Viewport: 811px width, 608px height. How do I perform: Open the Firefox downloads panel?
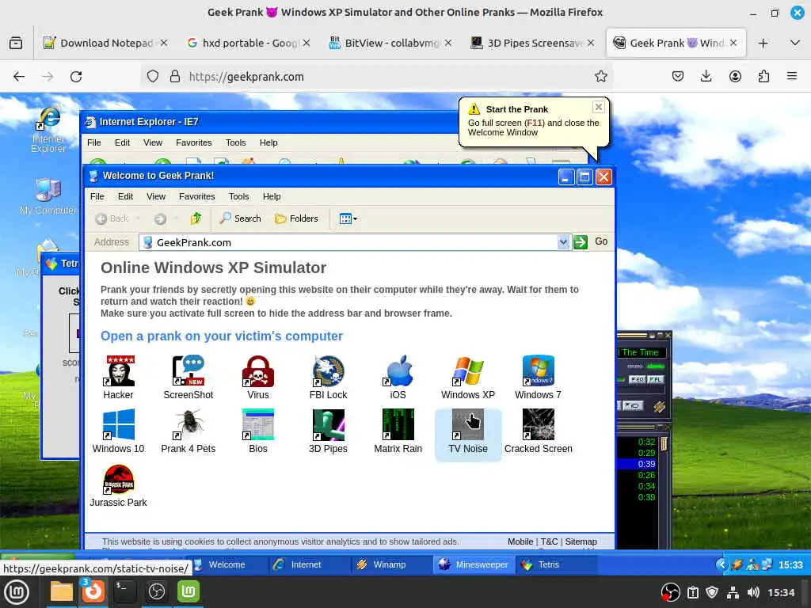[706, 77]
